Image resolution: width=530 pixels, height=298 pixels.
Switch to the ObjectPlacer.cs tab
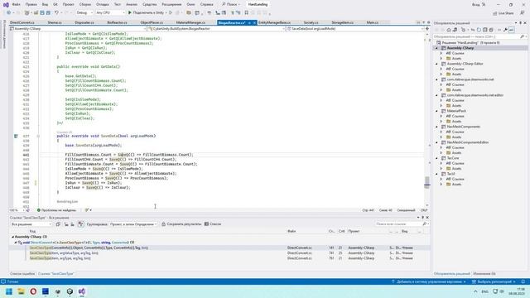(x=152, y=22)
